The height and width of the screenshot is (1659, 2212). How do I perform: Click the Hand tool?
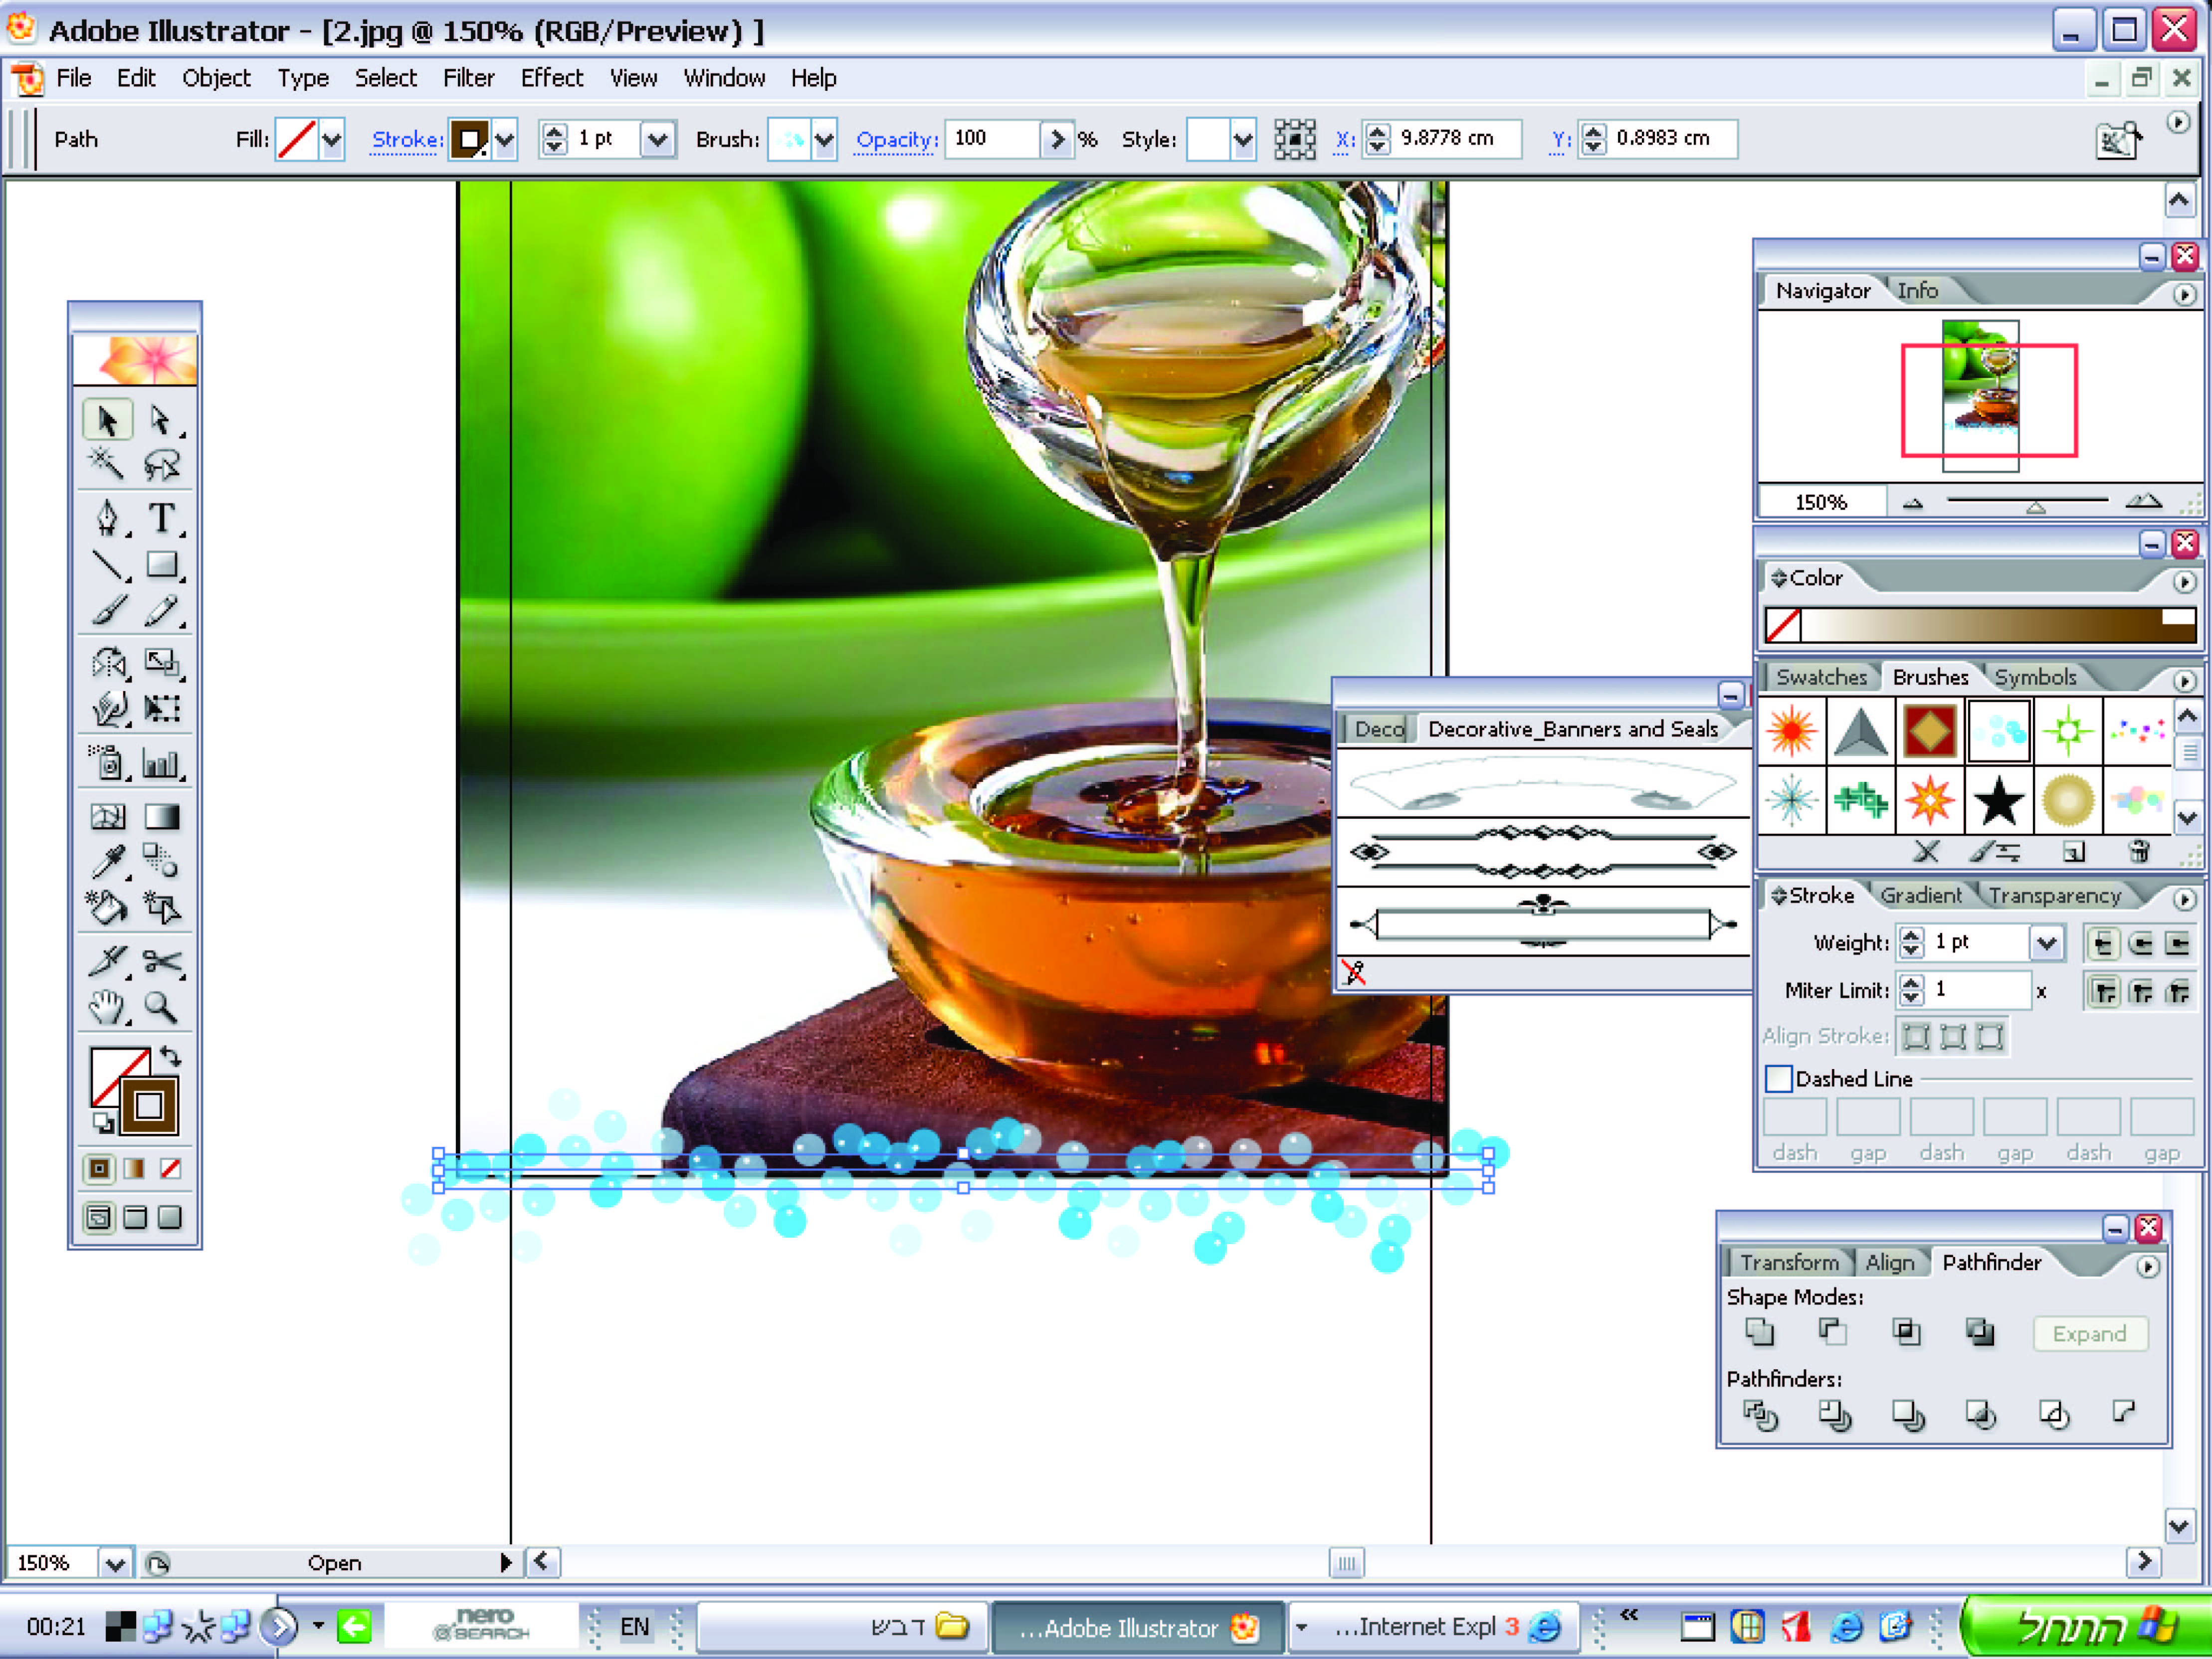107,1007
